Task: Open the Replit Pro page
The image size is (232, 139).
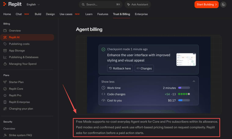Action: pos(15,96)
